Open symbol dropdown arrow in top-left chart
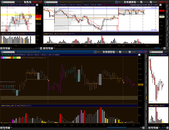The height and width of the screenshot is (130, 169). pos(16,2)
